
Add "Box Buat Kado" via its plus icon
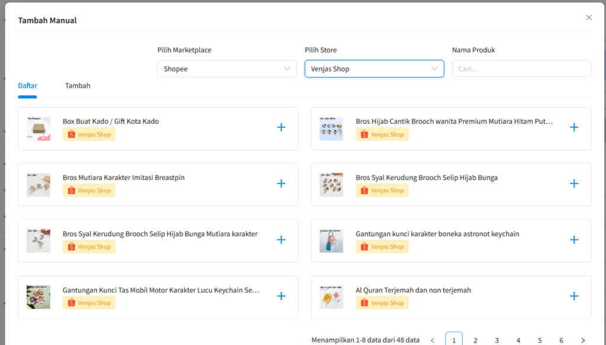pyautogui.click(x=281, y=127)
